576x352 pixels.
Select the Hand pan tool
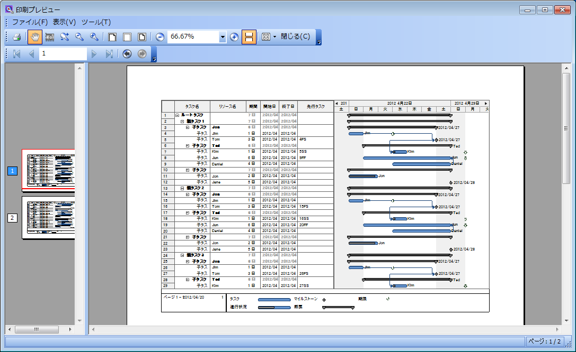click(x=35, y=37)
